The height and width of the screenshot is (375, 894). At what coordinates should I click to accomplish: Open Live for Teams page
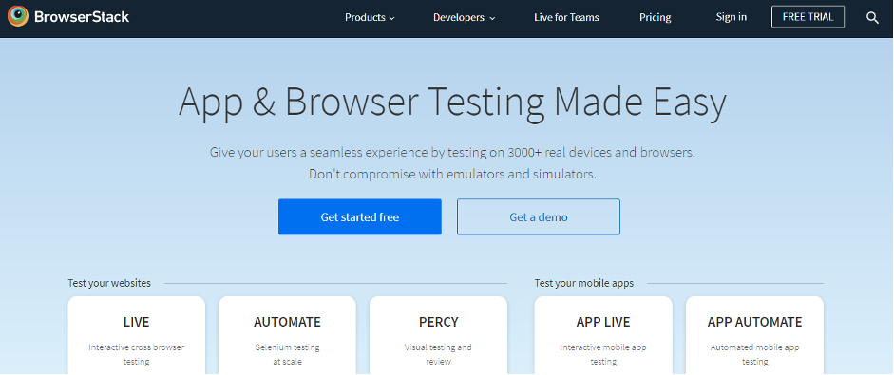pyautogui.click(x=566, y=18)
